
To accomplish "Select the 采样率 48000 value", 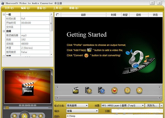I will 35,44.
